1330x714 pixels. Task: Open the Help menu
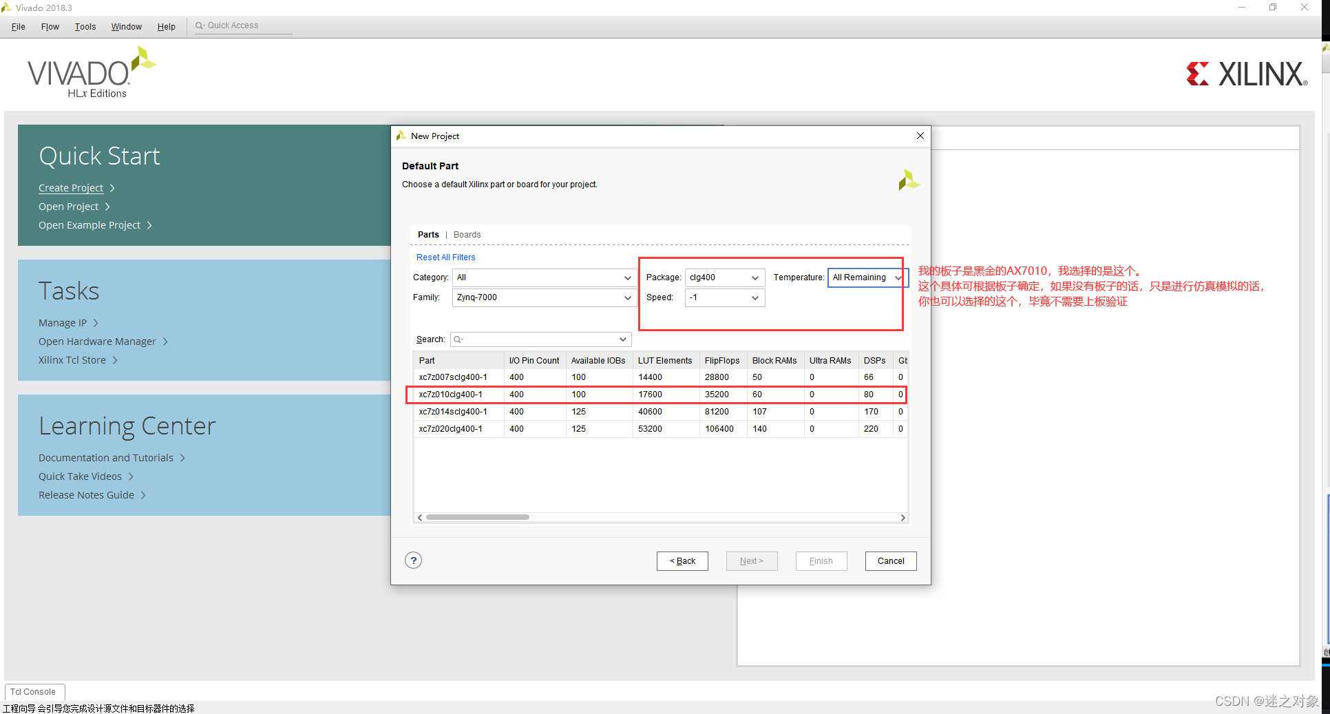(x=167, y=27)
